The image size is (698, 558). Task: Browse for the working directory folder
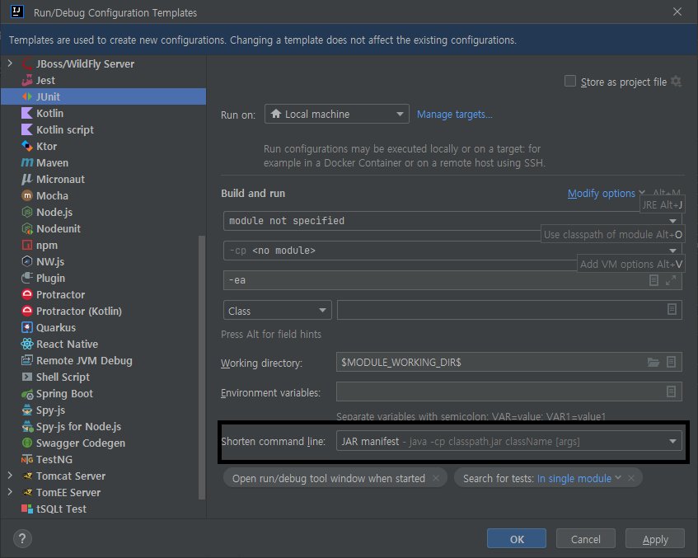(653, 362)
